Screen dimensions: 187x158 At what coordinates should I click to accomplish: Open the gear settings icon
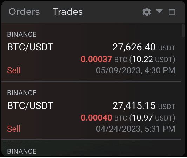click(147, 12)
